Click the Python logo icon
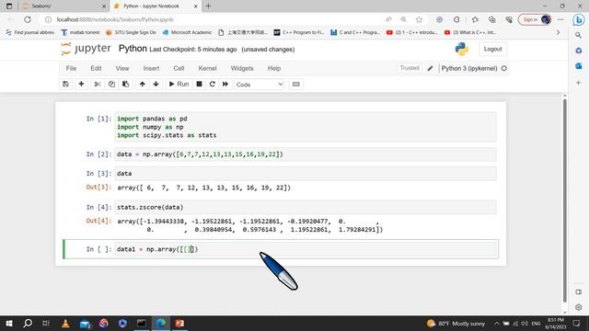 click(x=461, y=49)
